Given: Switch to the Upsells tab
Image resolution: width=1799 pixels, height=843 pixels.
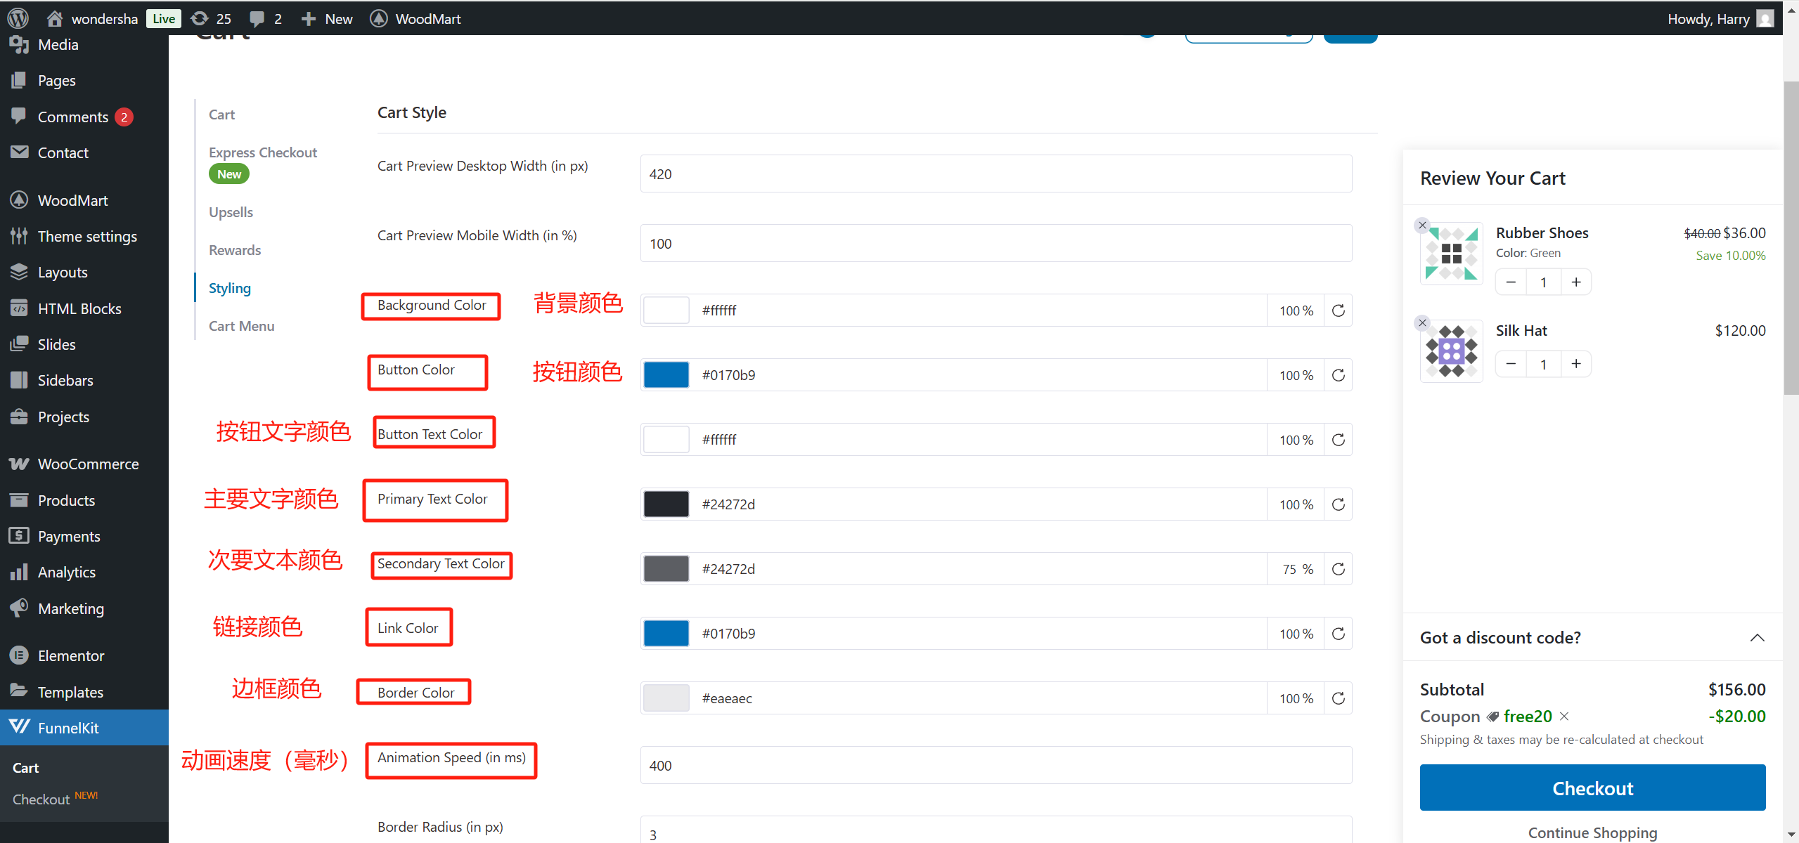Looking at the screenshot, I should pos(230,211).
